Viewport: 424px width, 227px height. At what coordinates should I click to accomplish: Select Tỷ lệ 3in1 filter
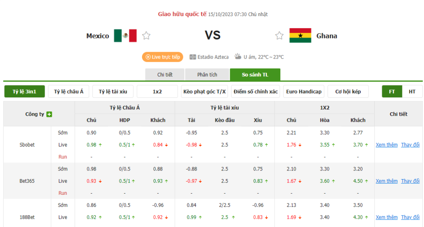[x=24, y=91]
